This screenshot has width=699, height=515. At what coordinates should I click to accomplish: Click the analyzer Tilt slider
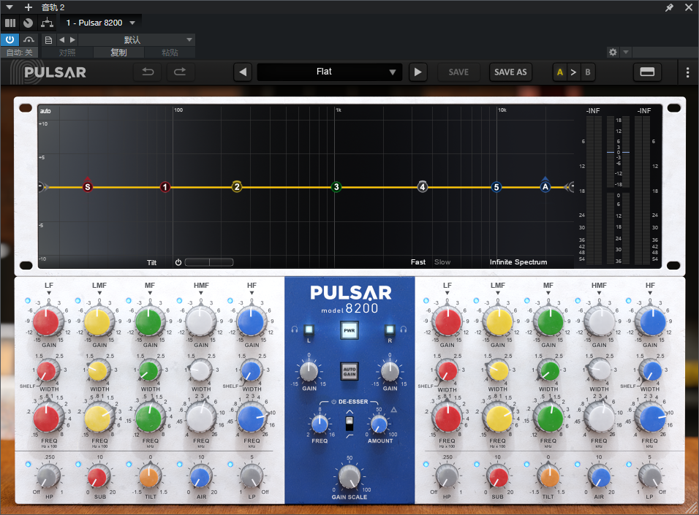point(209,262)
